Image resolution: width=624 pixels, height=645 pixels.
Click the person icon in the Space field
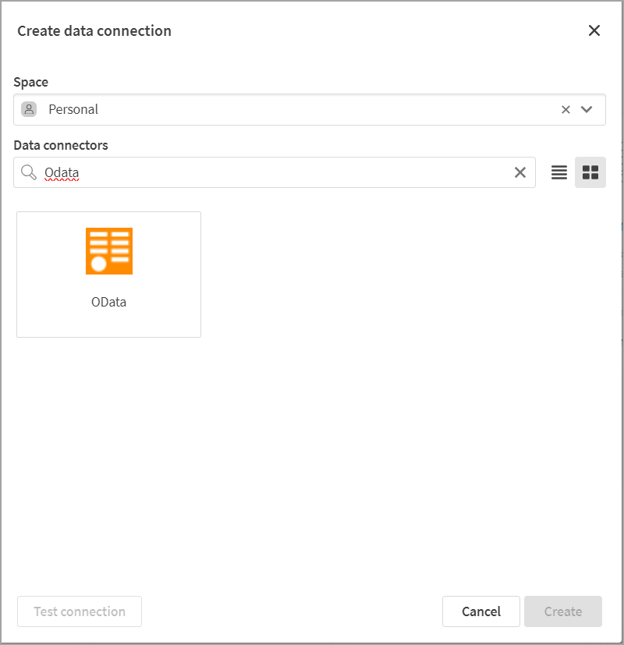(x=30, y=109)
